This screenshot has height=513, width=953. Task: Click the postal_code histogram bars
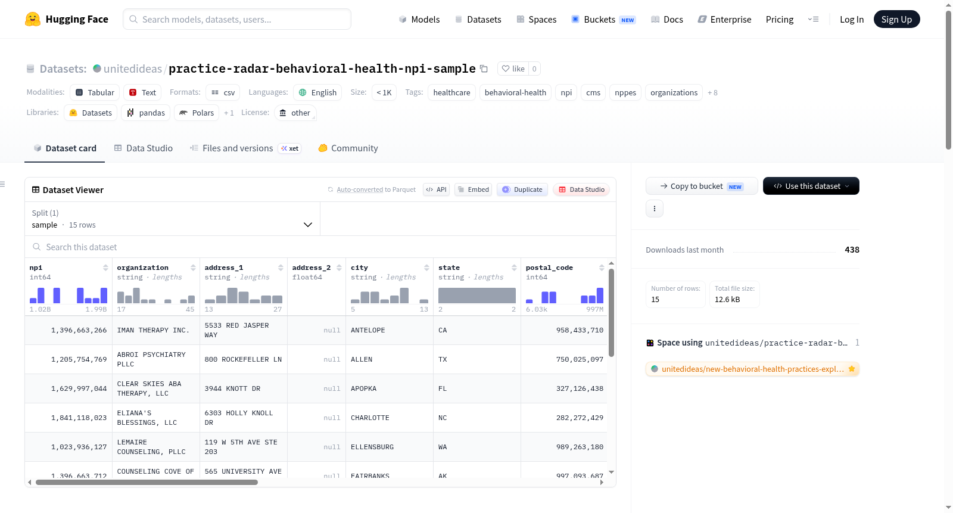click(x=565, y=296)
